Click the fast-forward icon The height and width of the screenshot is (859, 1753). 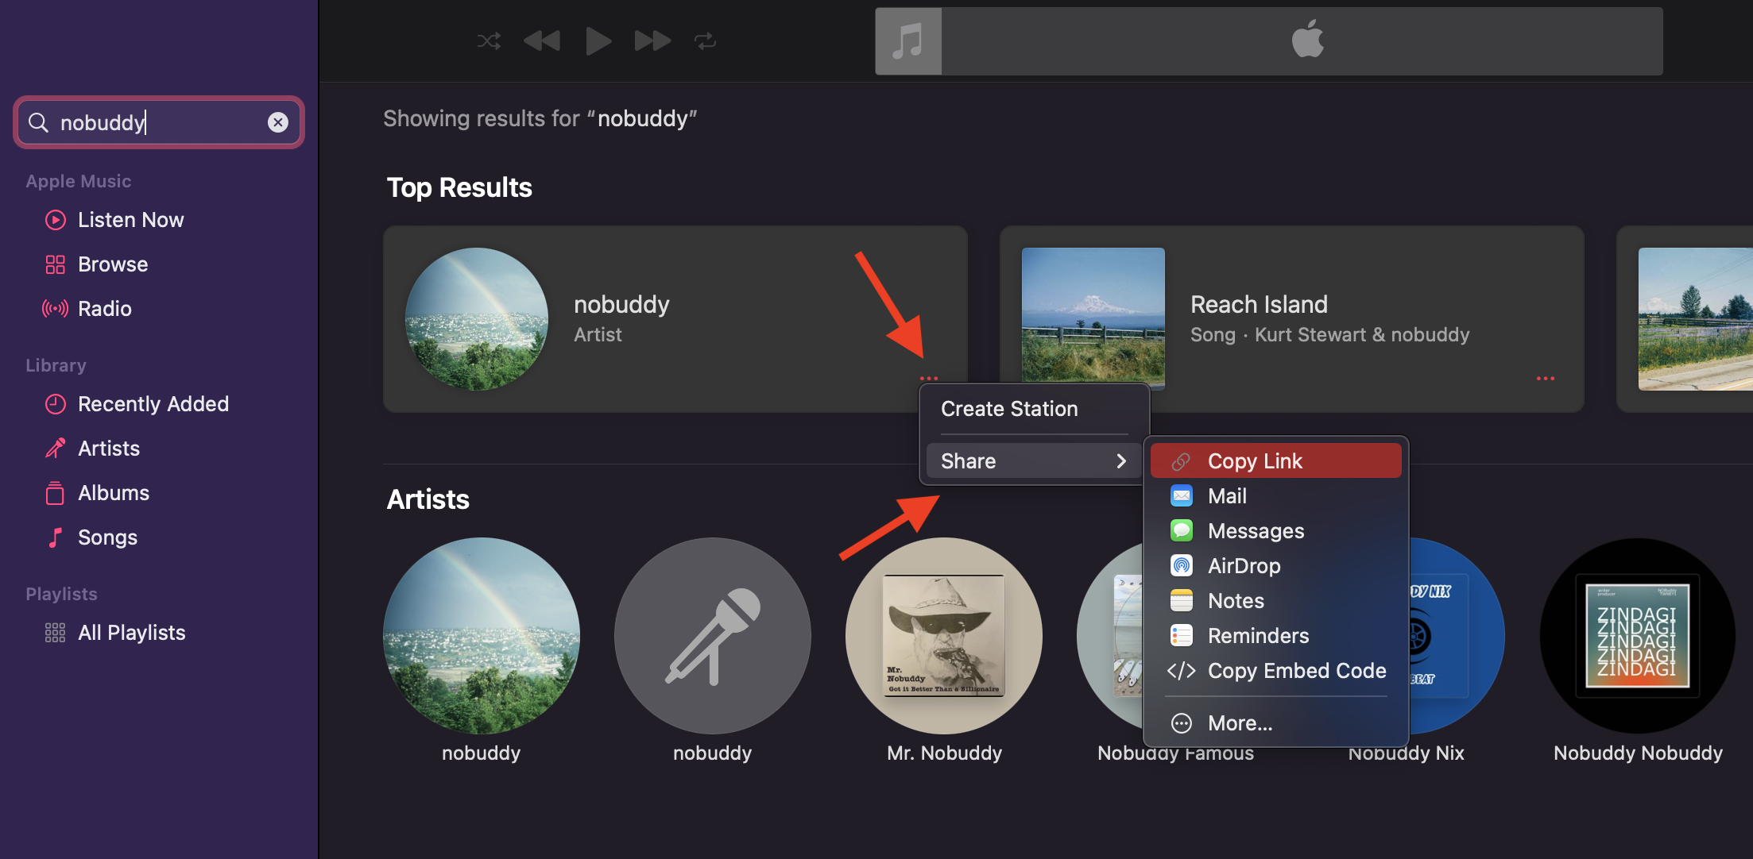point(651,40)
